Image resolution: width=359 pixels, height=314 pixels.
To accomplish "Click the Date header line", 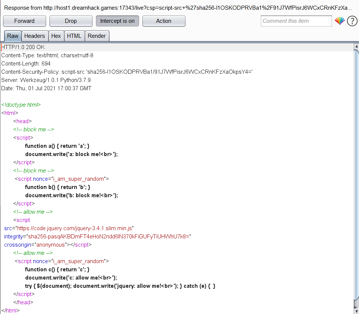I will pyautogui.click(x=46, y=88).
